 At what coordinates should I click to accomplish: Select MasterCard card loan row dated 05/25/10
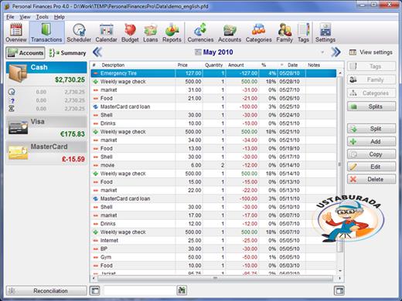(213, 107)
